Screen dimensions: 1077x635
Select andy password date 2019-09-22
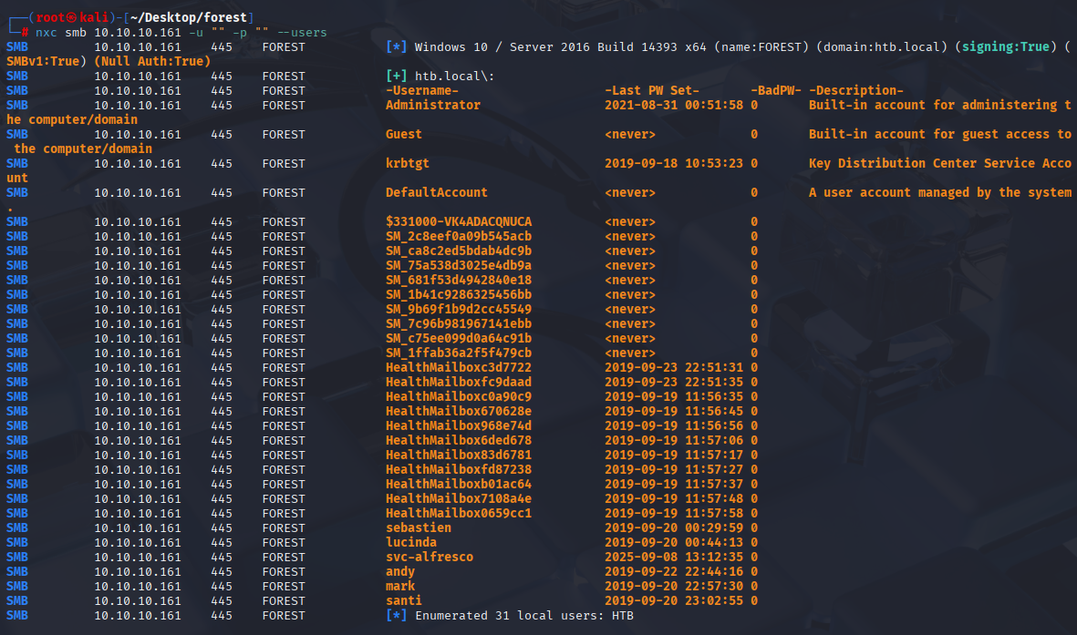click(641, 572)
